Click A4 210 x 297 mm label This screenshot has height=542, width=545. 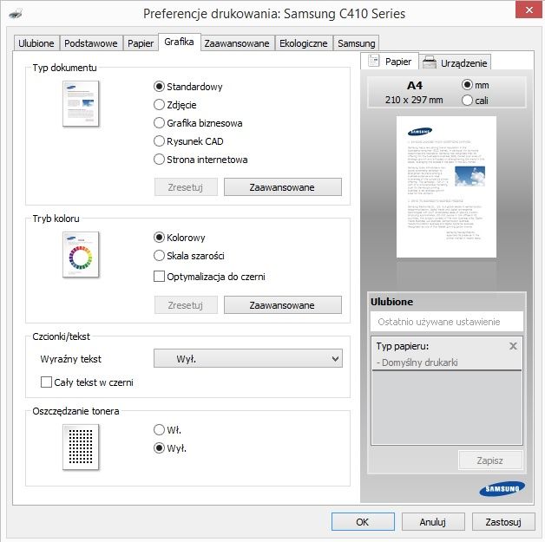[414, 93]
